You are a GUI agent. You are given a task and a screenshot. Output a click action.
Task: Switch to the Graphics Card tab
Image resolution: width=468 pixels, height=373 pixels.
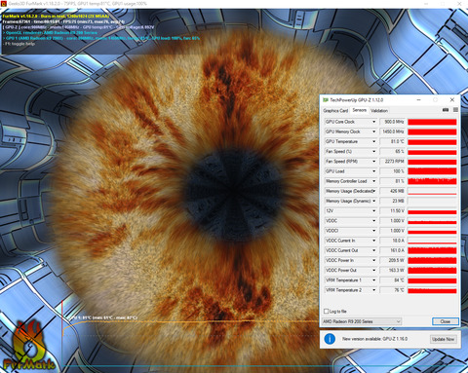coord(335,111)
